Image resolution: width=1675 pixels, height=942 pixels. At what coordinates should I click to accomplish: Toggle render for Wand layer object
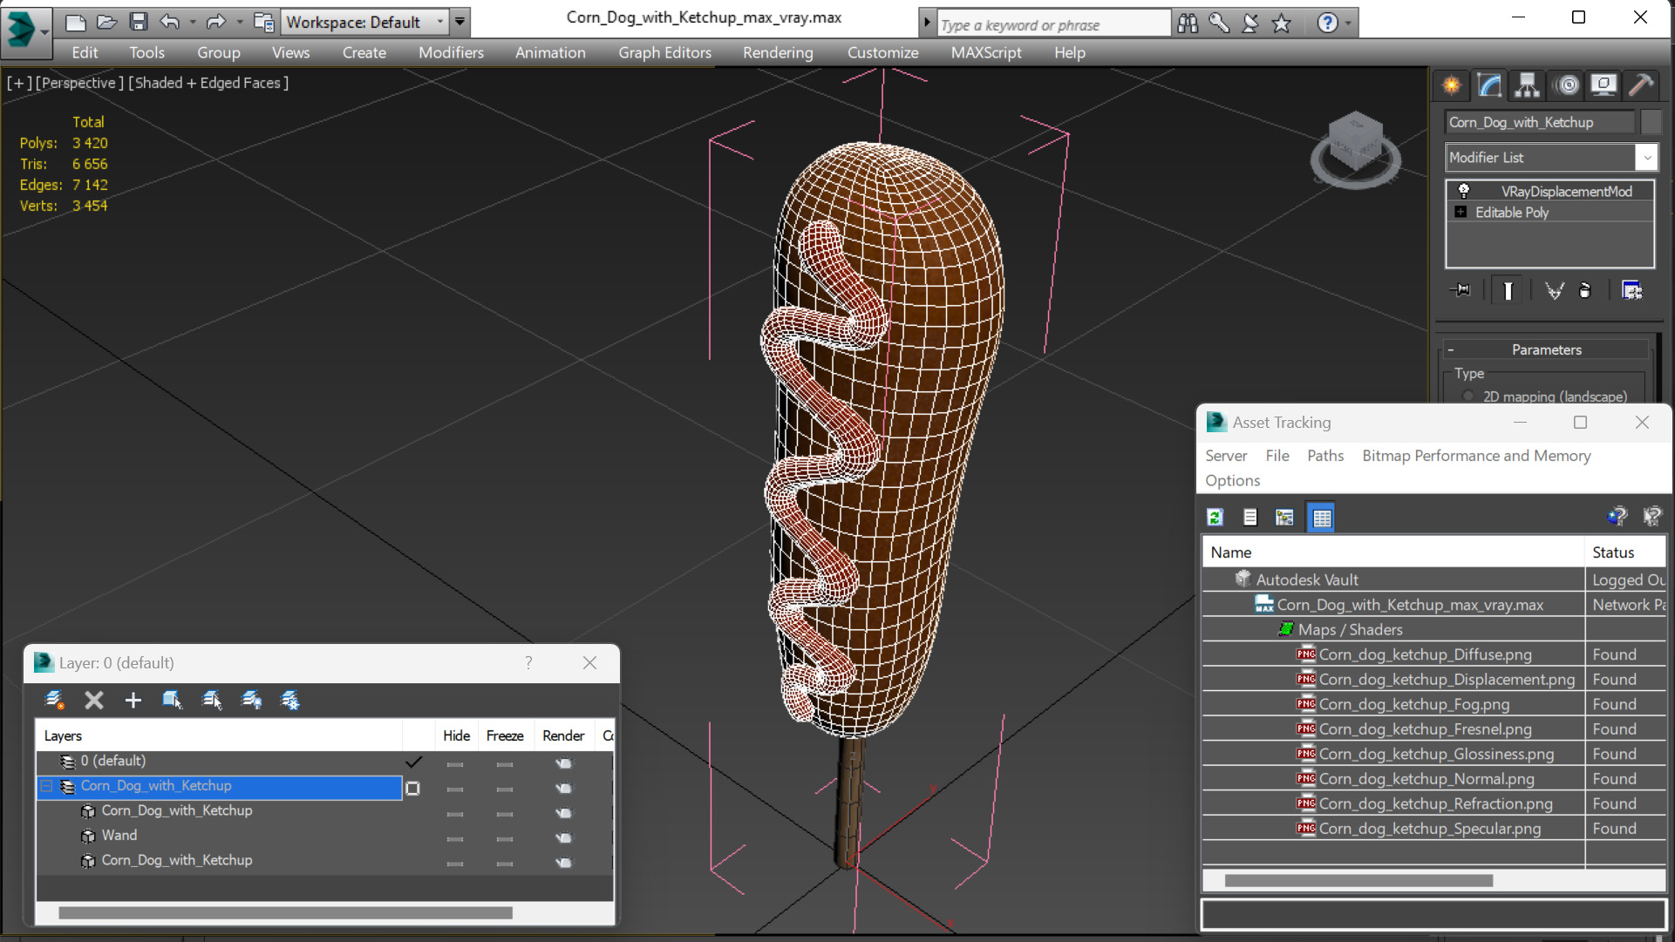564,837
